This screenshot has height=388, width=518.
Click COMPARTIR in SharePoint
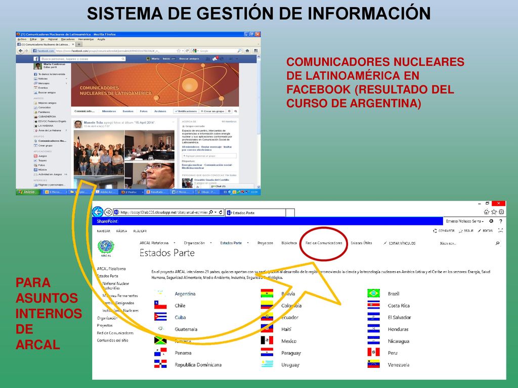pyautogui.click(x=444, y=230)
